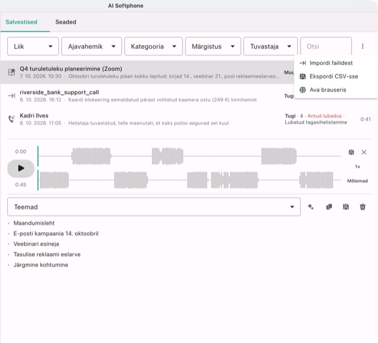Click the copy topics icon
This screenshot has width=378, height=343.
click(329, 207)
